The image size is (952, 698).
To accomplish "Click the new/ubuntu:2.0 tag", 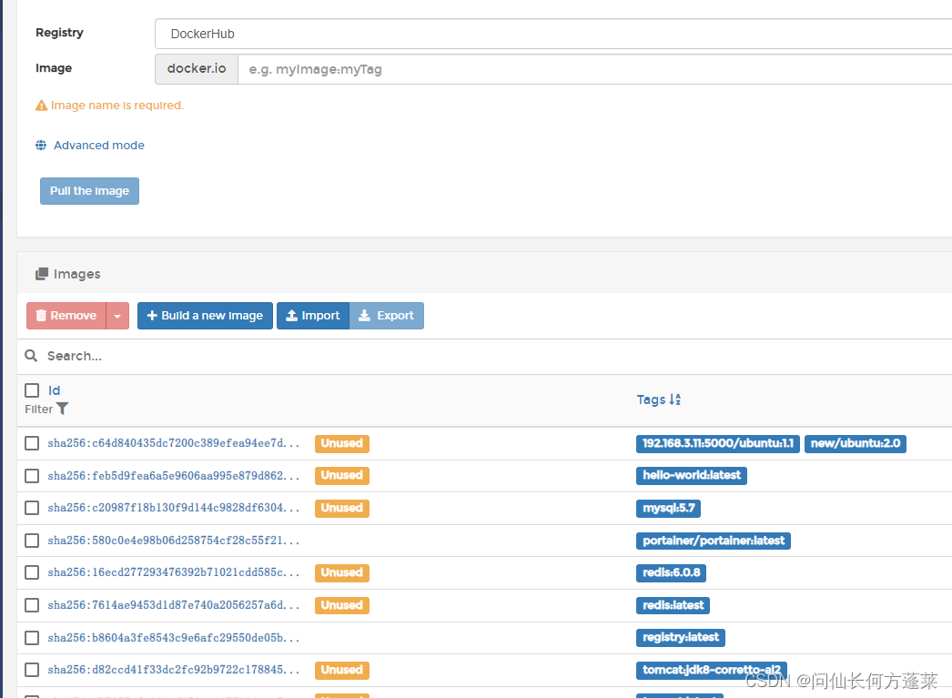I will tap(855, 444).
